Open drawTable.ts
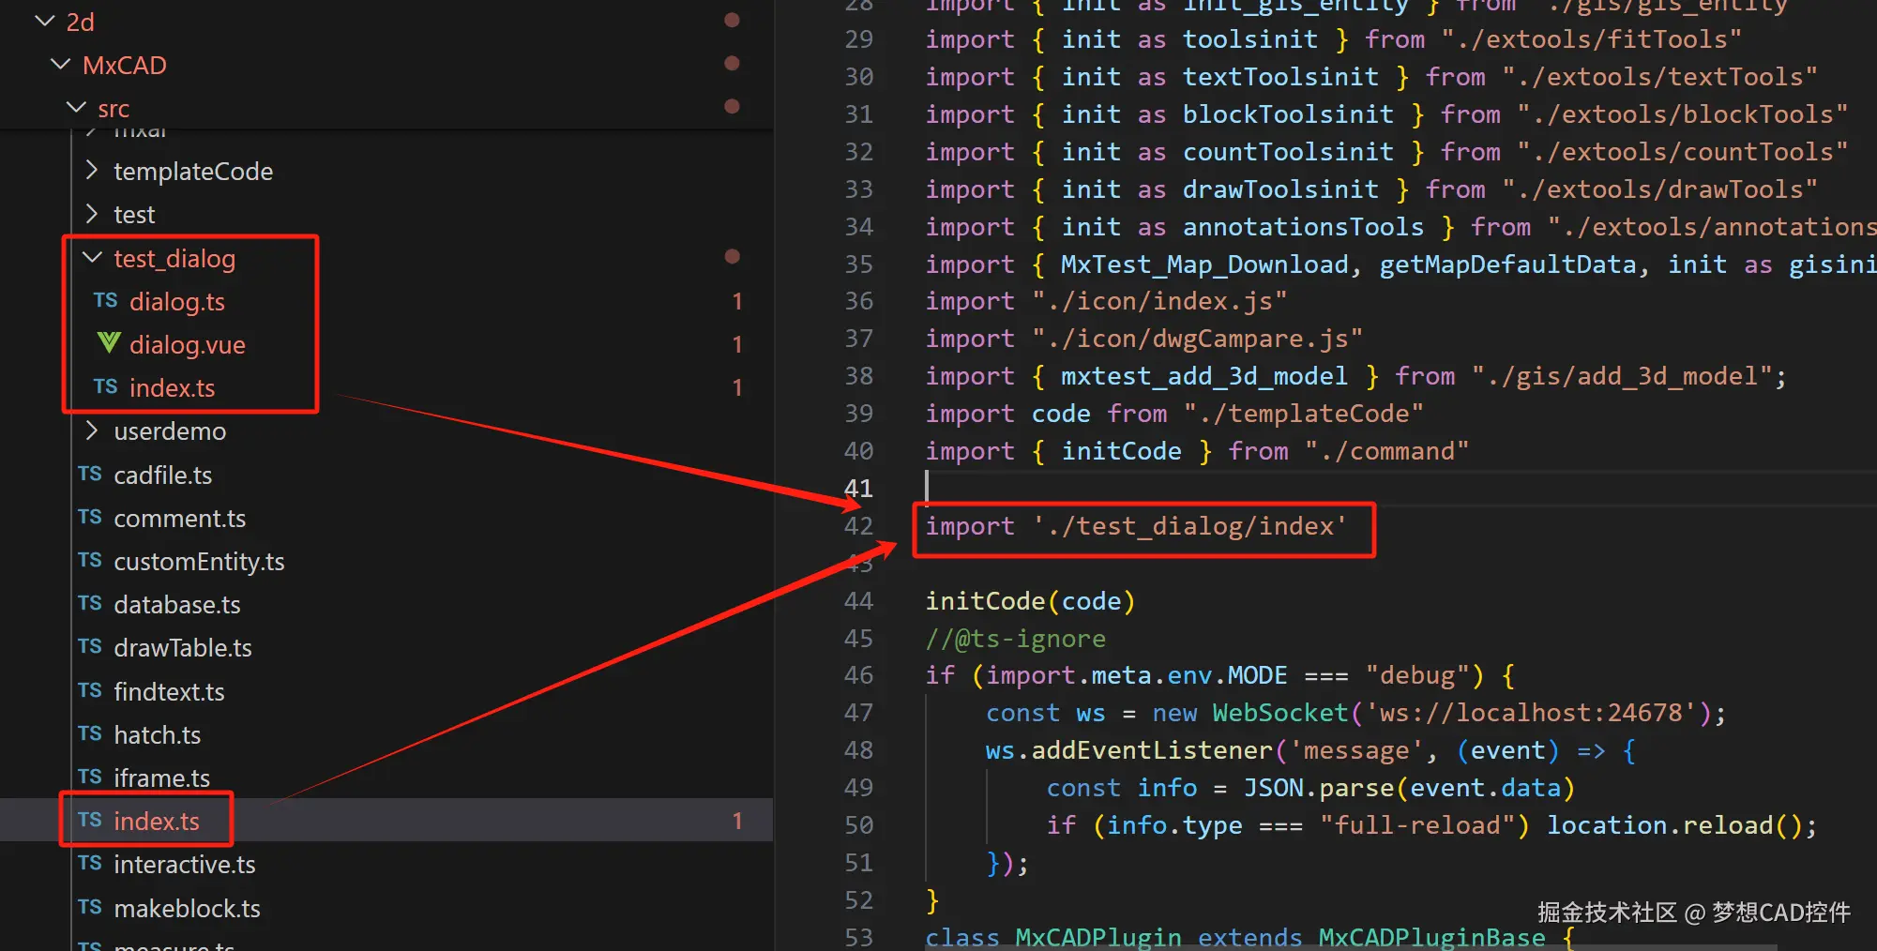 (x=182, y=647)
